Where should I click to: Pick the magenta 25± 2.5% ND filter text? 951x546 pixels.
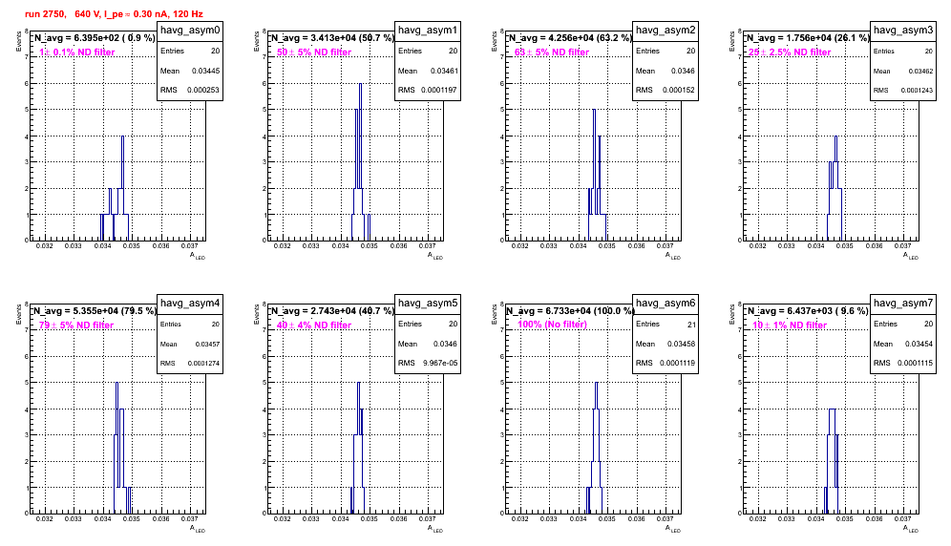(790, 52)
